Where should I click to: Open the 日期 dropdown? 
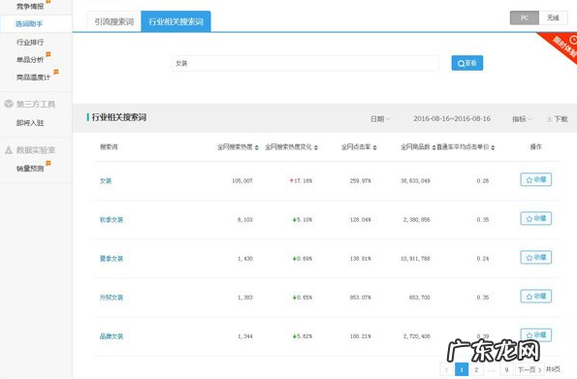[x=380, y=119]
